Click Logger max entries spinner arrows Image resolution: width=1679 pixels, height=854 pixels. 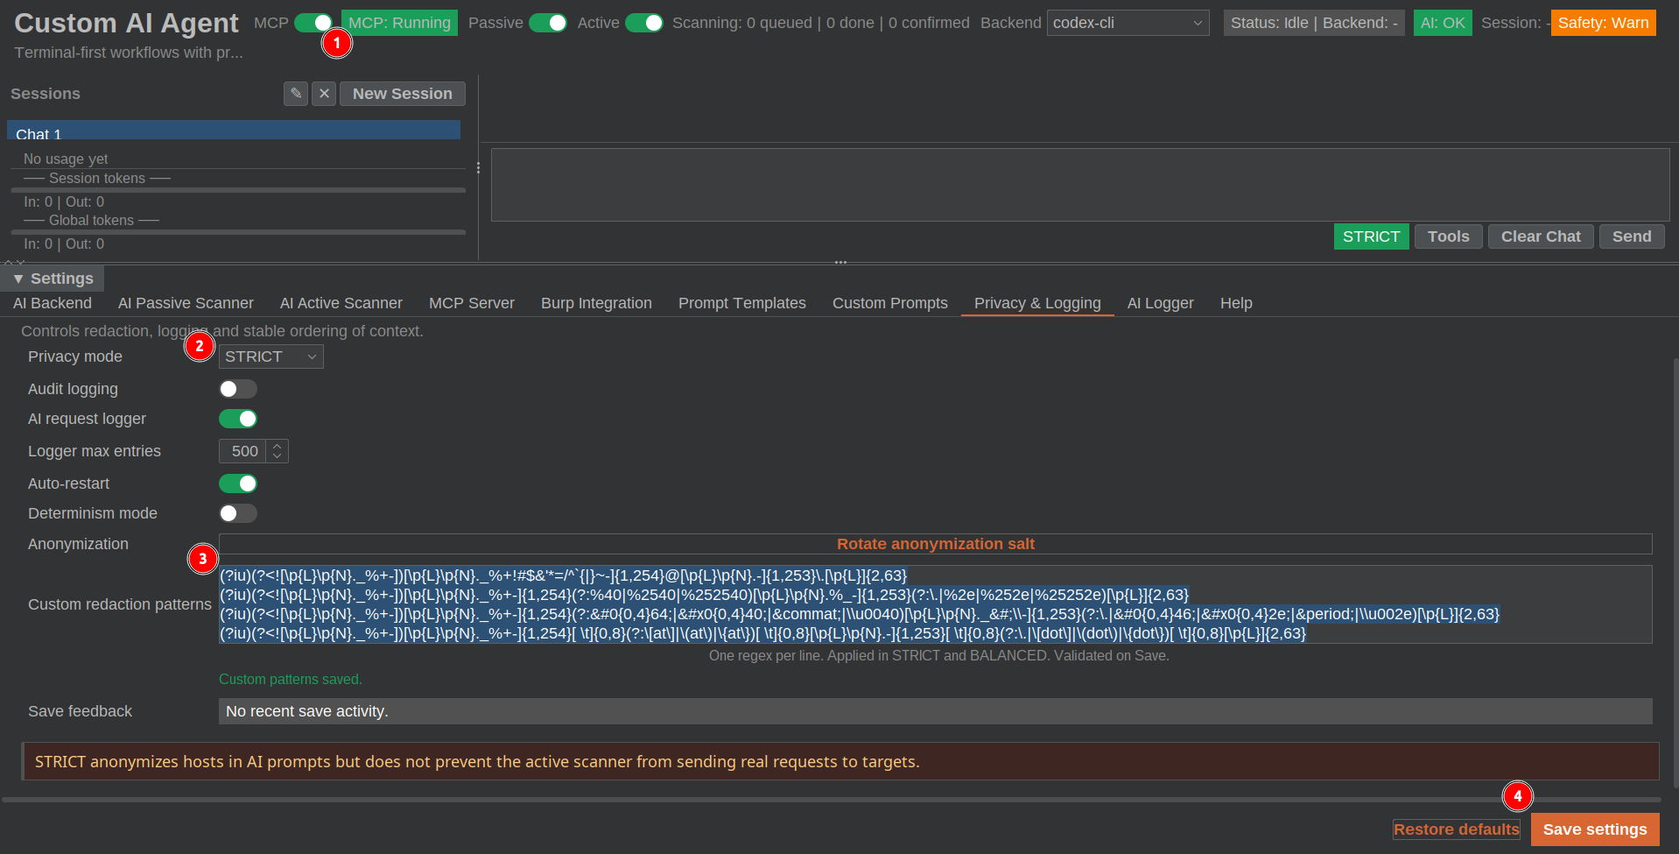277,451
